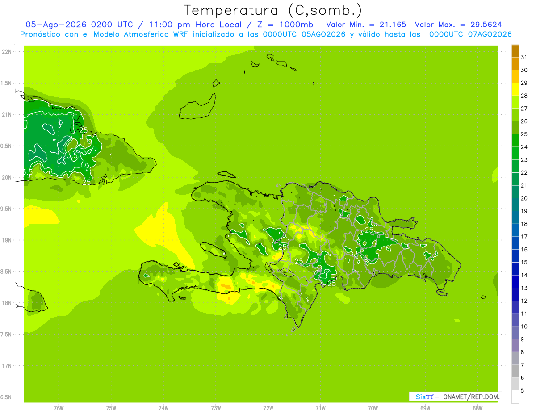
Task: Click the "Valor Min. = 21.165" text
Action: pyautogui.click(x=366, y=25)
